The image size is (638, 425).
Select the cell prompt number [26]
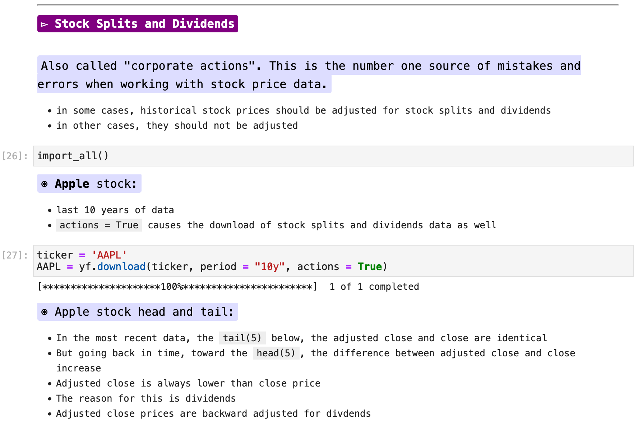(x=15, y=156)
